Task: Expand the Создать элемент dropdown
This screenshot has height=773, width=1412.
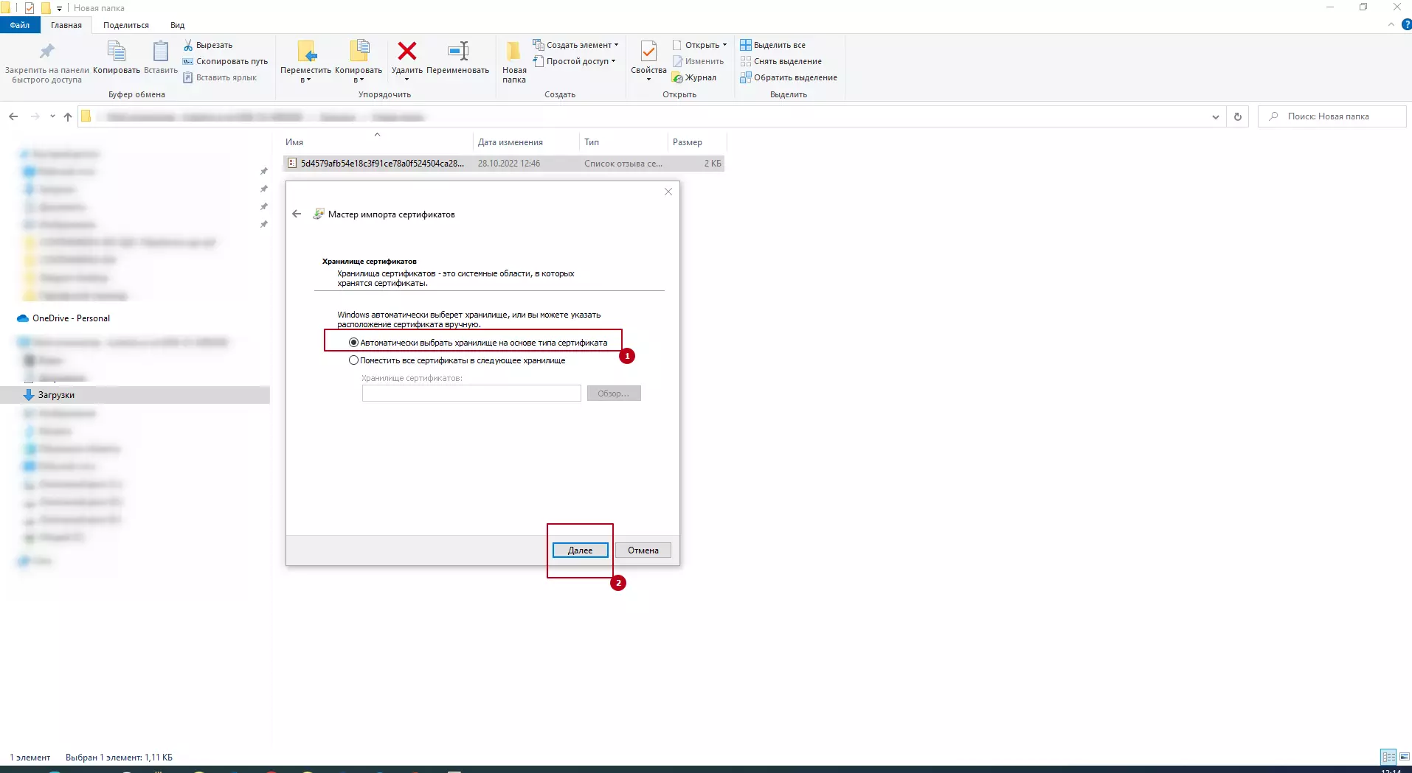Action: [617, 45]
